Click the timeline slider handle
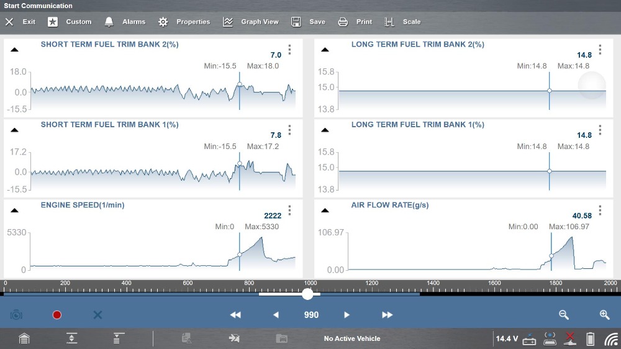Screen dimensions: 621x349 point(307,294)
